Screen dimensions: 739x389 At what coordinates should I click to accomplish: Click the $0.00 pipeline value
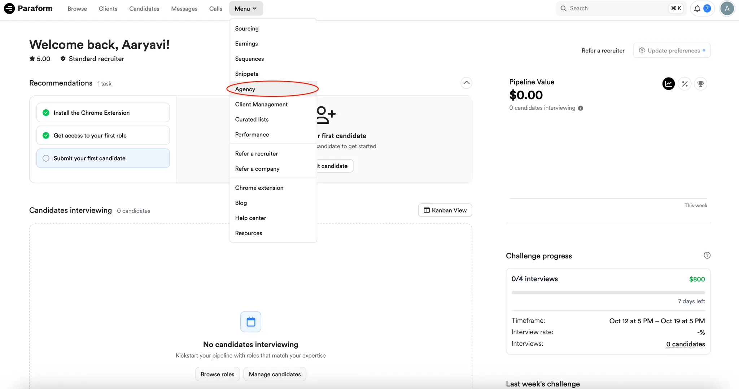point(526,95)
